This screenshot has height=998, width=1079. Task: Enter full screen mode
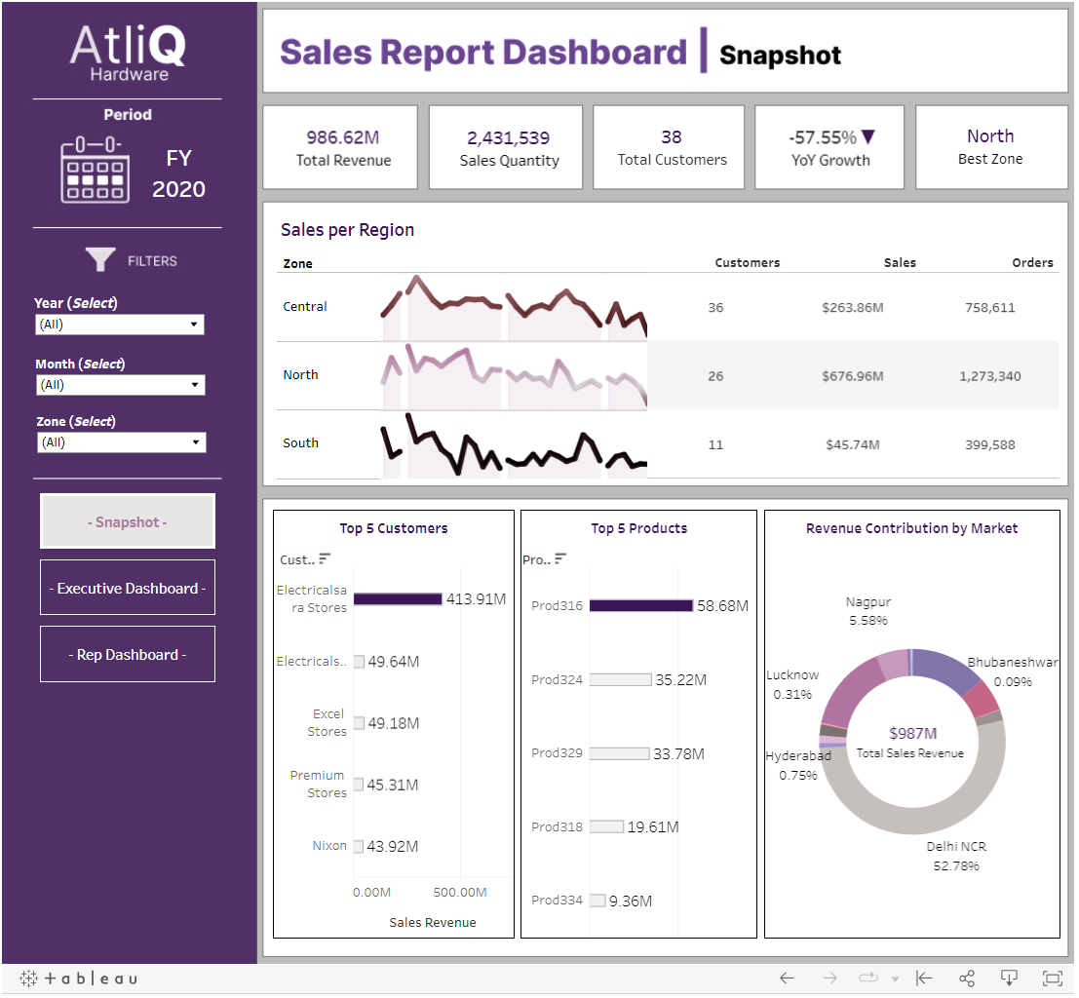coord(1052,979)
